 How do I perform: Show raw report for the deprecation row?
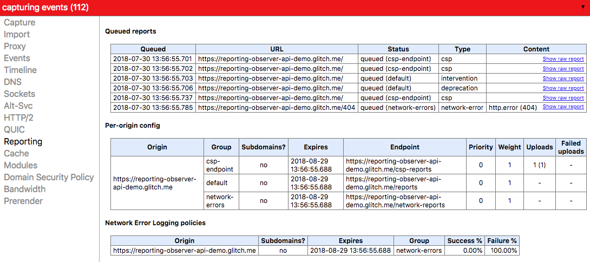pos(563,88)
